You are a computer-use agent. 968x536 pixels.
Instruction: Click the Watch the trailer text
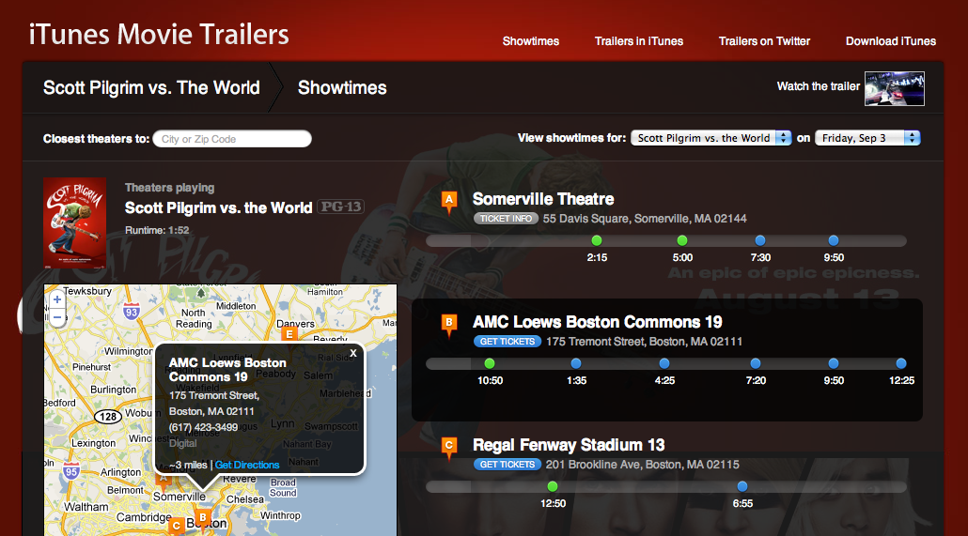tap(818, 86)
